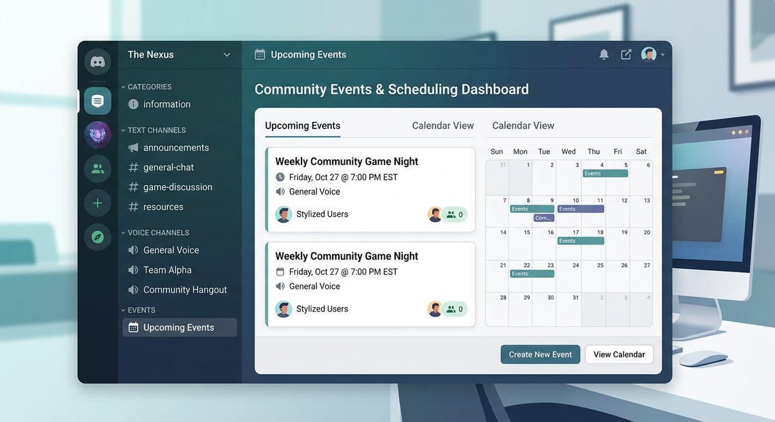The image size is (775, 422).
Task: Join the Team Alpha voice channel
Action: pos(167,270)
